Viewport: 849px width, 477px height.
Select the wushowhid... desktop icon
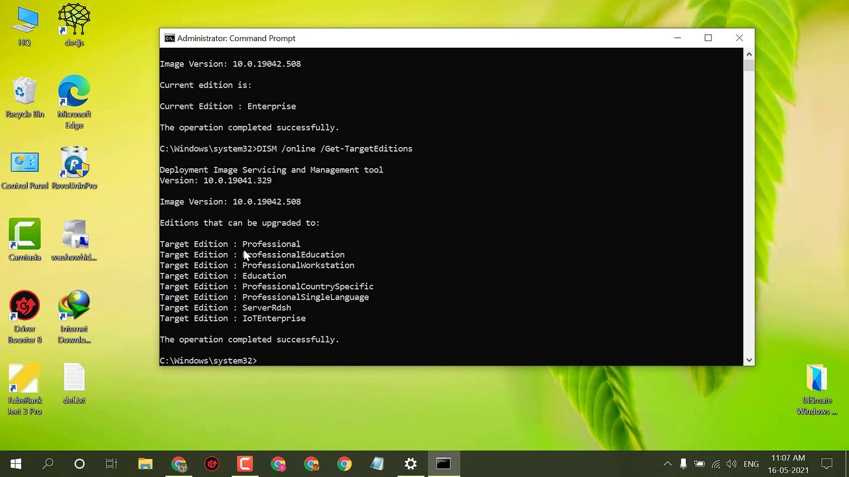(74, 240)
